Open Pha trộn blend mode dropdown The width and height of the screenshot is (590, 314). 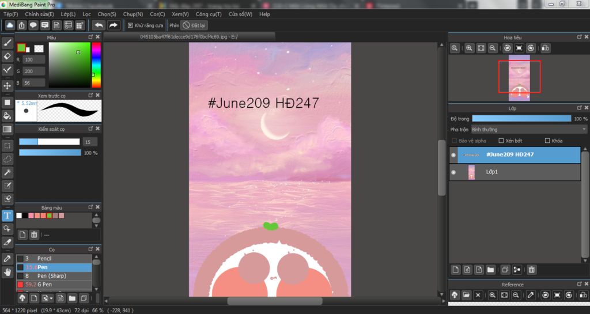click(529, 130)
